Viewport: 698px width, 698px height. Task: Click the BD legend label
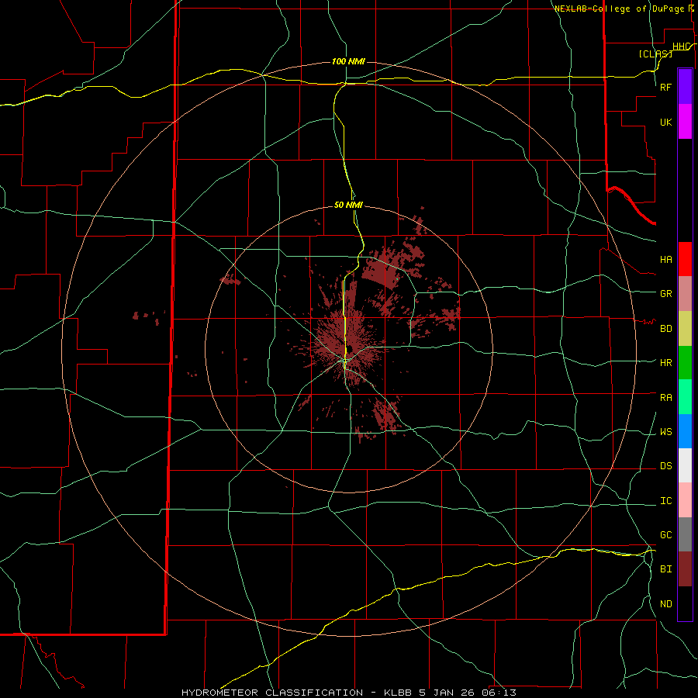point(665,329)
